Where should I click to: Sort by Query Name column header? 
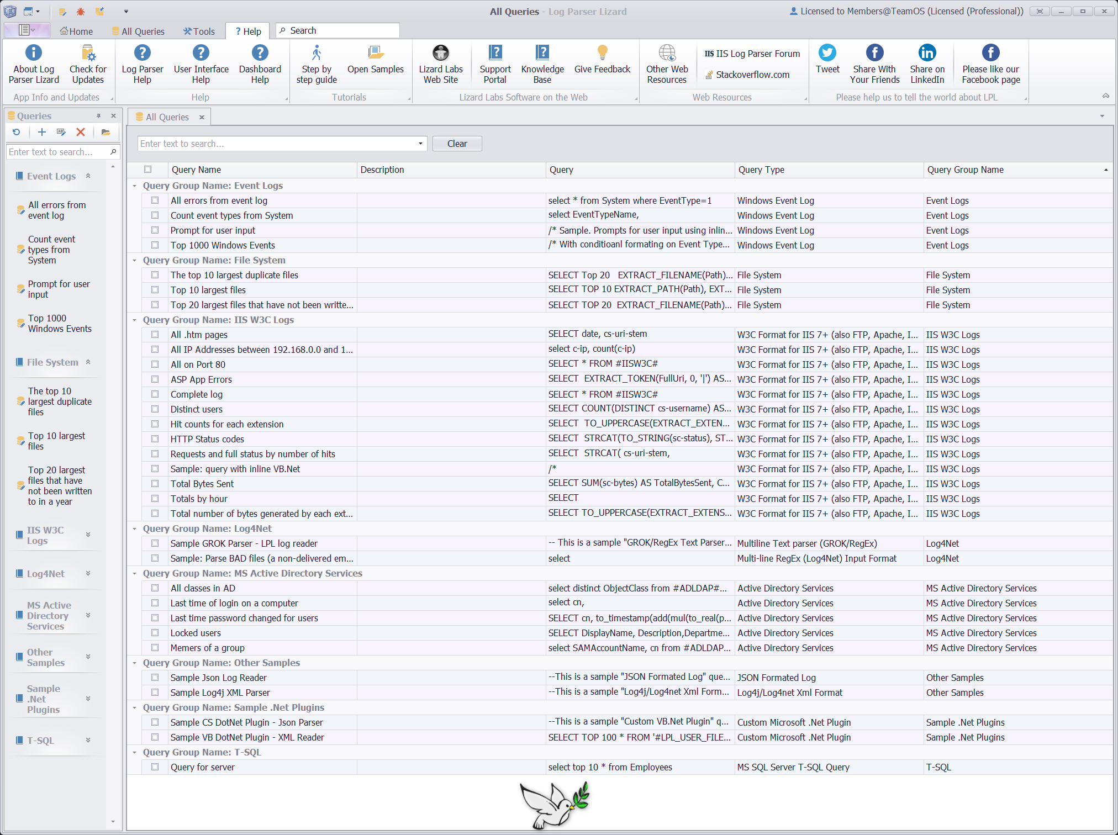pos(263,170)
